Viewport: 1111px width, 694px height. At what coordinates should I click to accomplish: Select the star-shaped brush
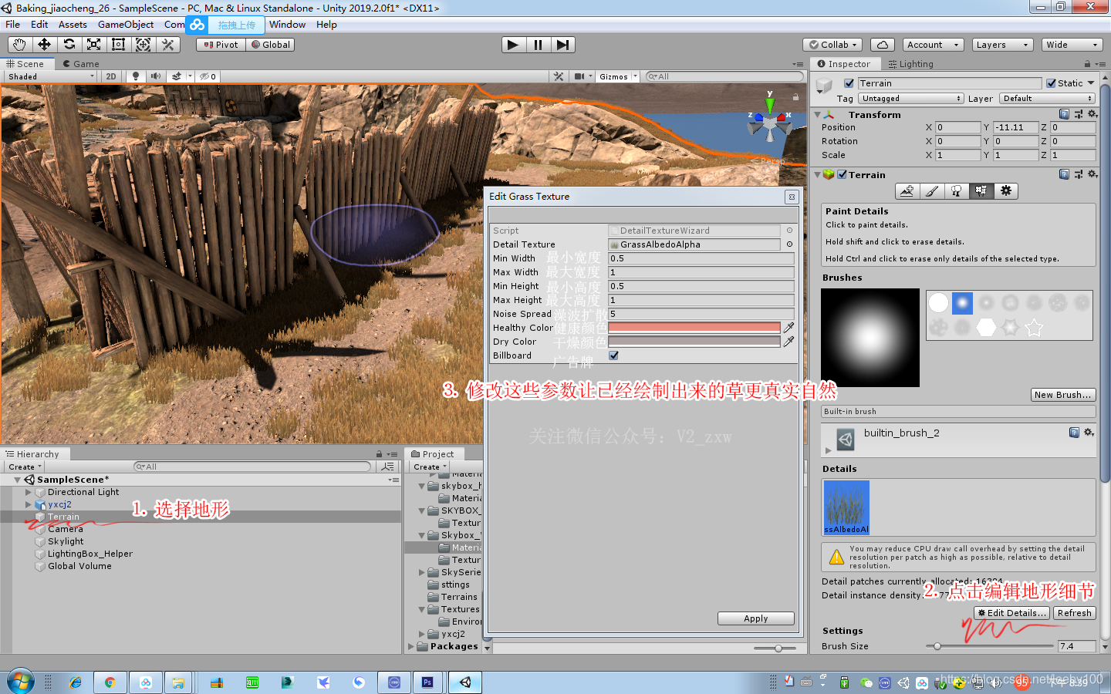click(x=1034, y=328)
